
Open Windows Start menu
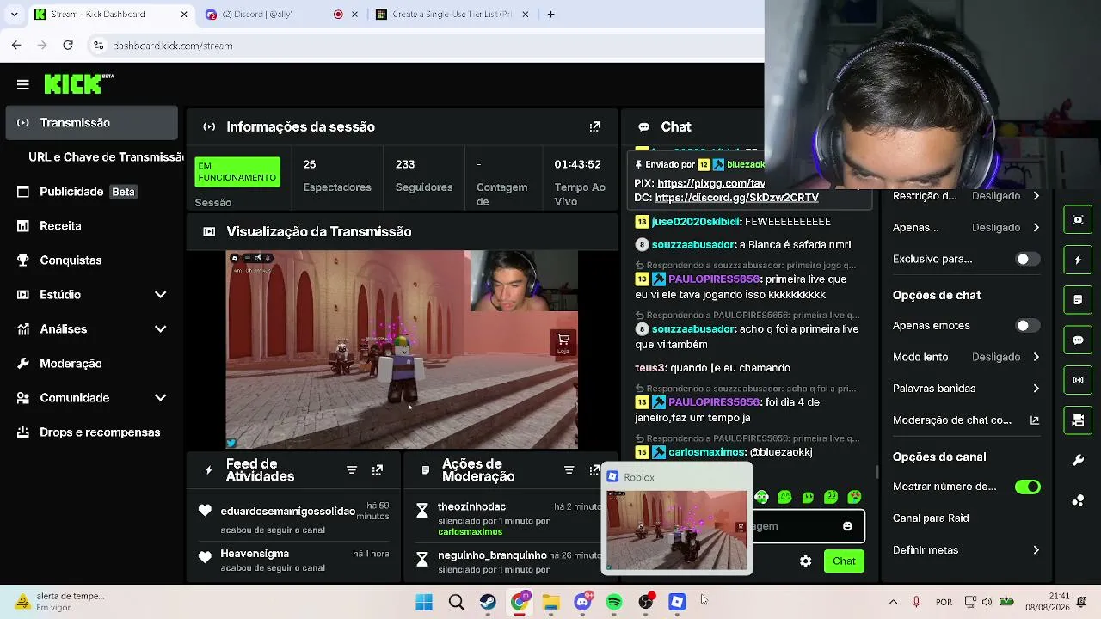click(x=424, y=602)
